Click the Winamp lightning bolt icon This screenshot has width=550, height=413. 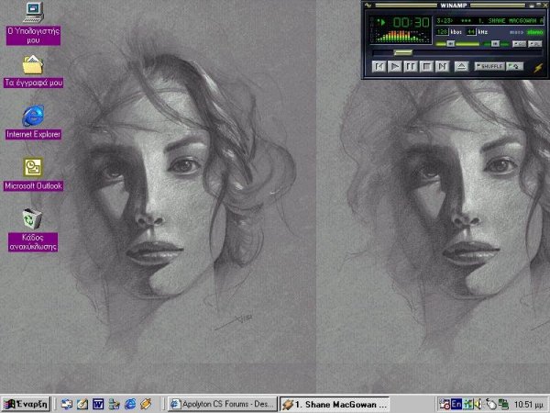click(x=538, y=67)
